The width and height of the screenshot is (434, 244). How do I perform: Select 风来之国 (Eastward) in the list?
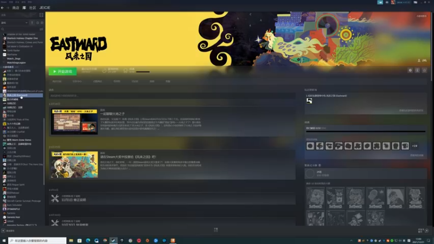click(23, 95)
